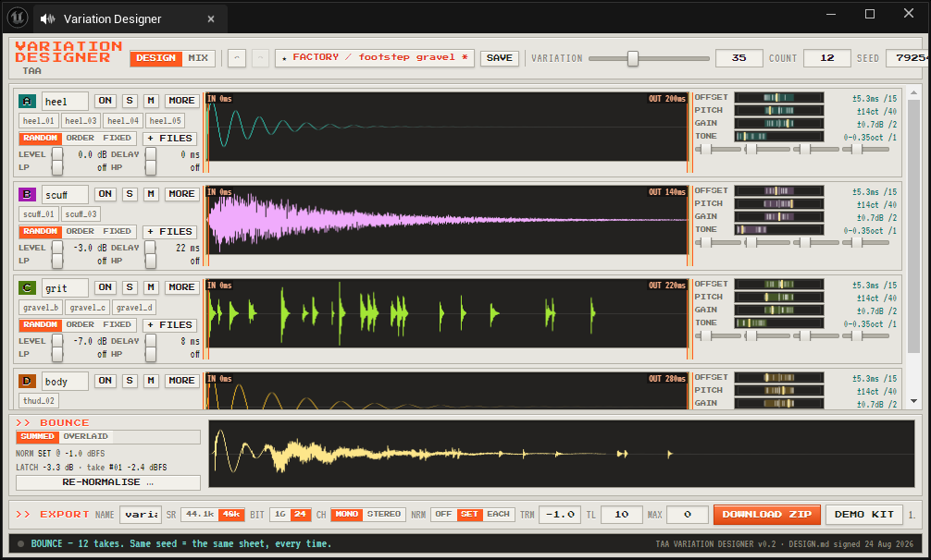This screenshot has width=931, height=560.
Task: Click the SEED input field
Action: 908,58
